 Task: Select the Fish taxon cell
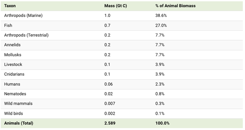coord(8,25)
